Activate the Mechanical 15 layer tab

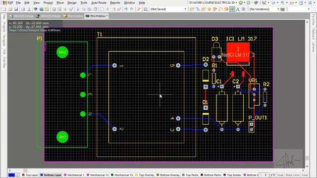click(x=122, y=175)
